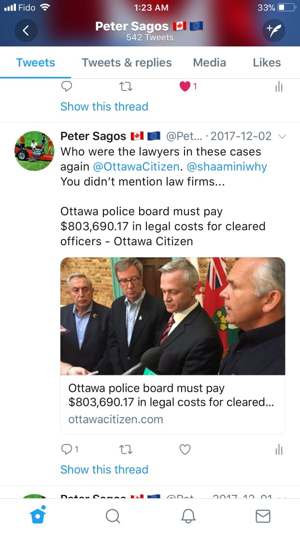Open the @OttawaCitizen mention
Image resolution: width=300 pixels, height=534 pixels.
(x=136, y=166)
